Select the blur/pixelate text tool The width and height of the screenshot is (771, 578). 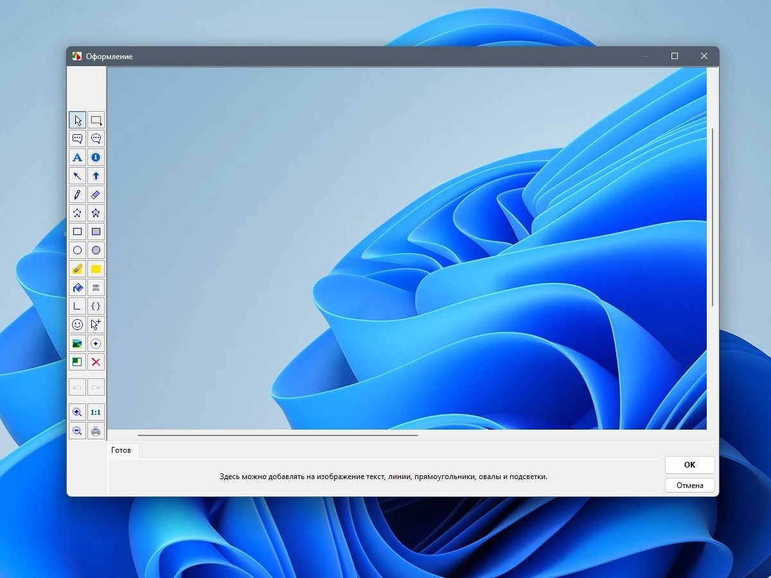(x=96, y=288)
